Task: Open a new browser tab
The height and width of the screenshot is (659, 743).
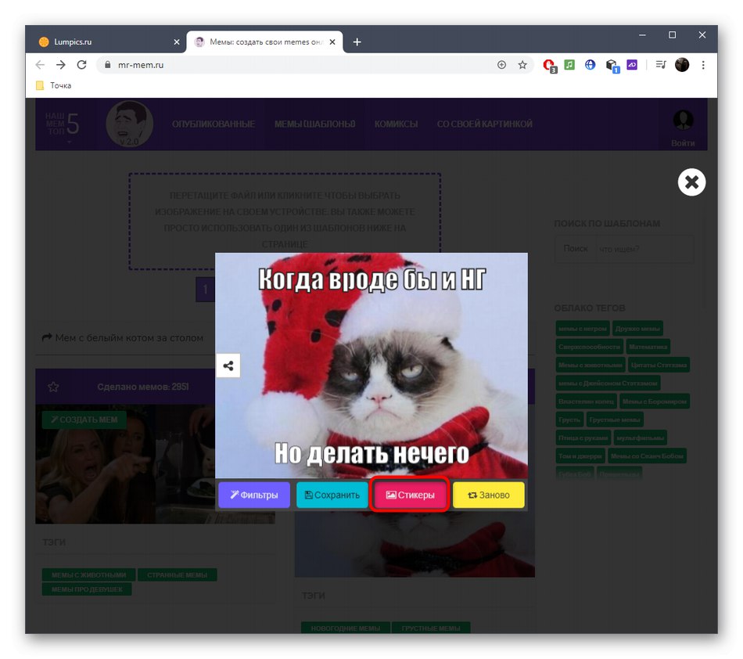Action: [357, 42]
